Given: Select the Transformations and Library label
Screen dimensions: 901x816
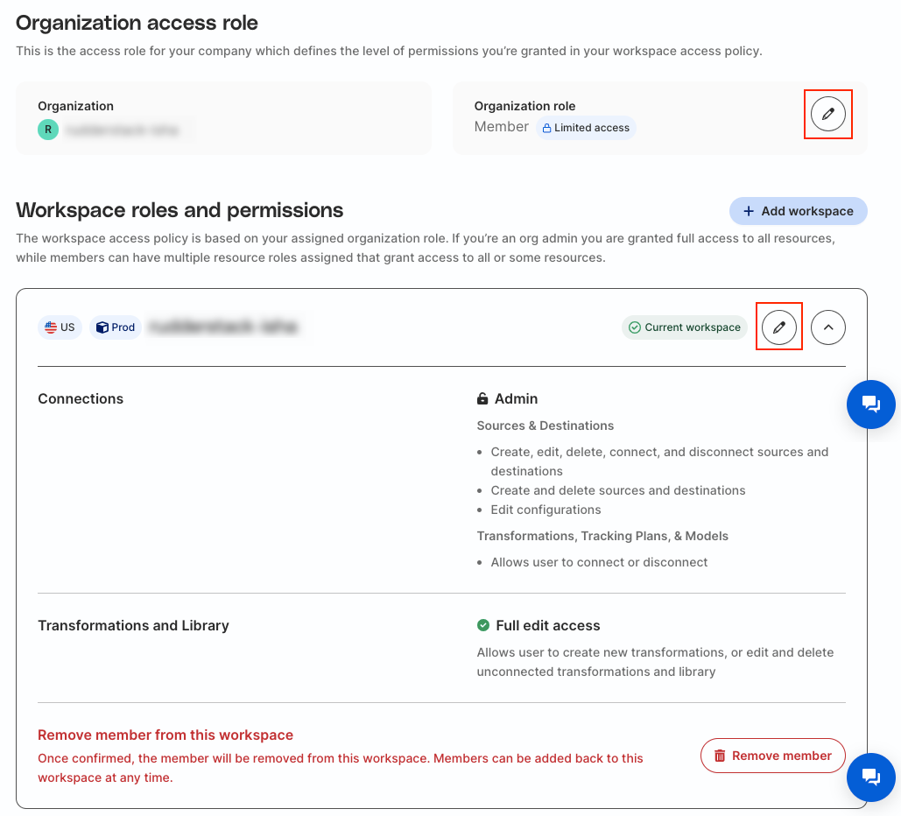Looking at the screenshot, I should 133,625.
